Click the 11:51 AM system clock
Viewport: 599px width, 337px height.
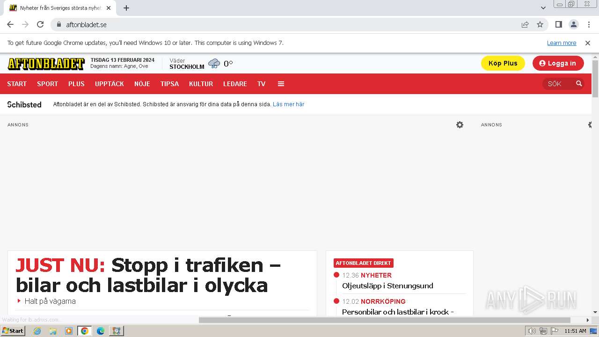[x=575, y=331]
